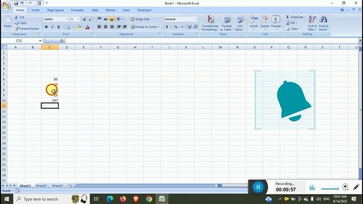The width and height of the screenshot is (363, 204).
Task: Open the Review ribbon tab
Action: (x=111, y=10)
